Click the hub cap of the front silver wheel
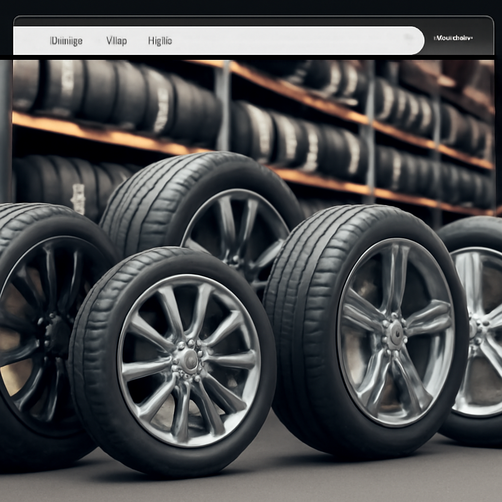Viewport: 502px width, 502px height. (x=189, y=360)
